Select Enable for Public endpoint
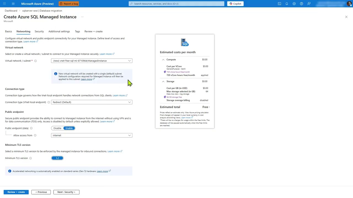This screenshot has height=198, width=353. click(69, 128)
